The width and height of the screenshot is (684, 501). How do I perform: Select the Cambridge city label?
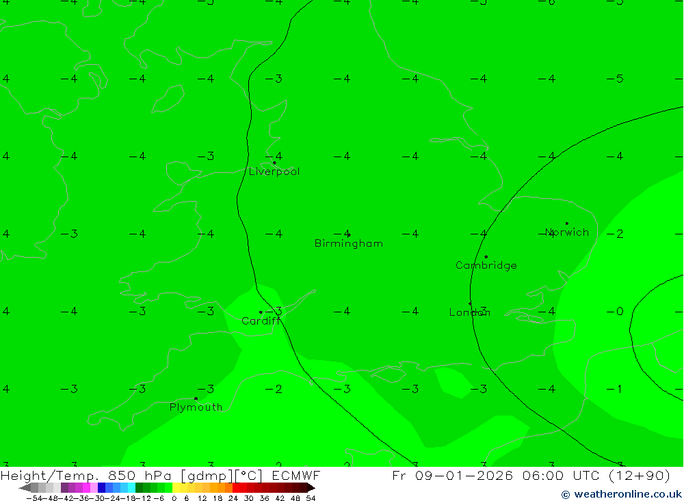pos(486,265)
